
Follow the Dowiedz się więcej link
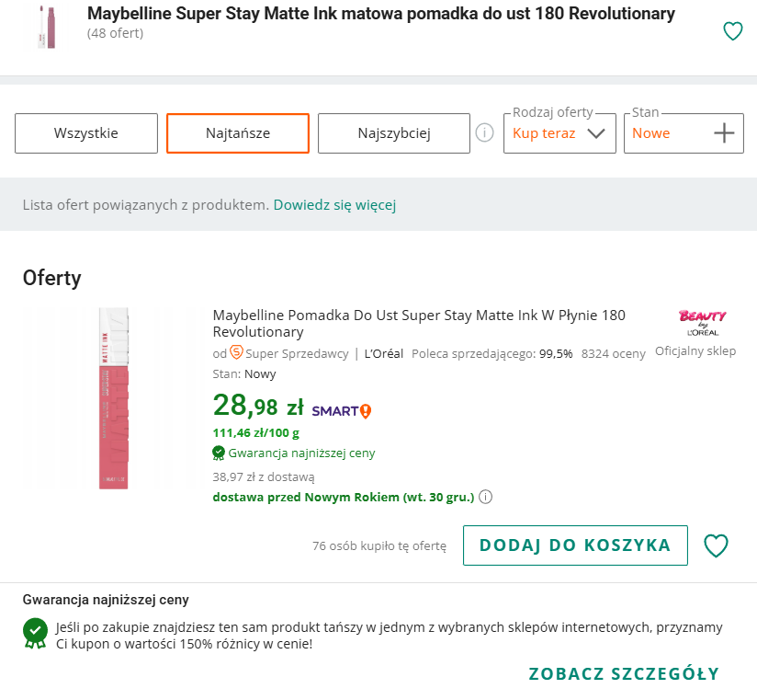[x=334, y=204]
